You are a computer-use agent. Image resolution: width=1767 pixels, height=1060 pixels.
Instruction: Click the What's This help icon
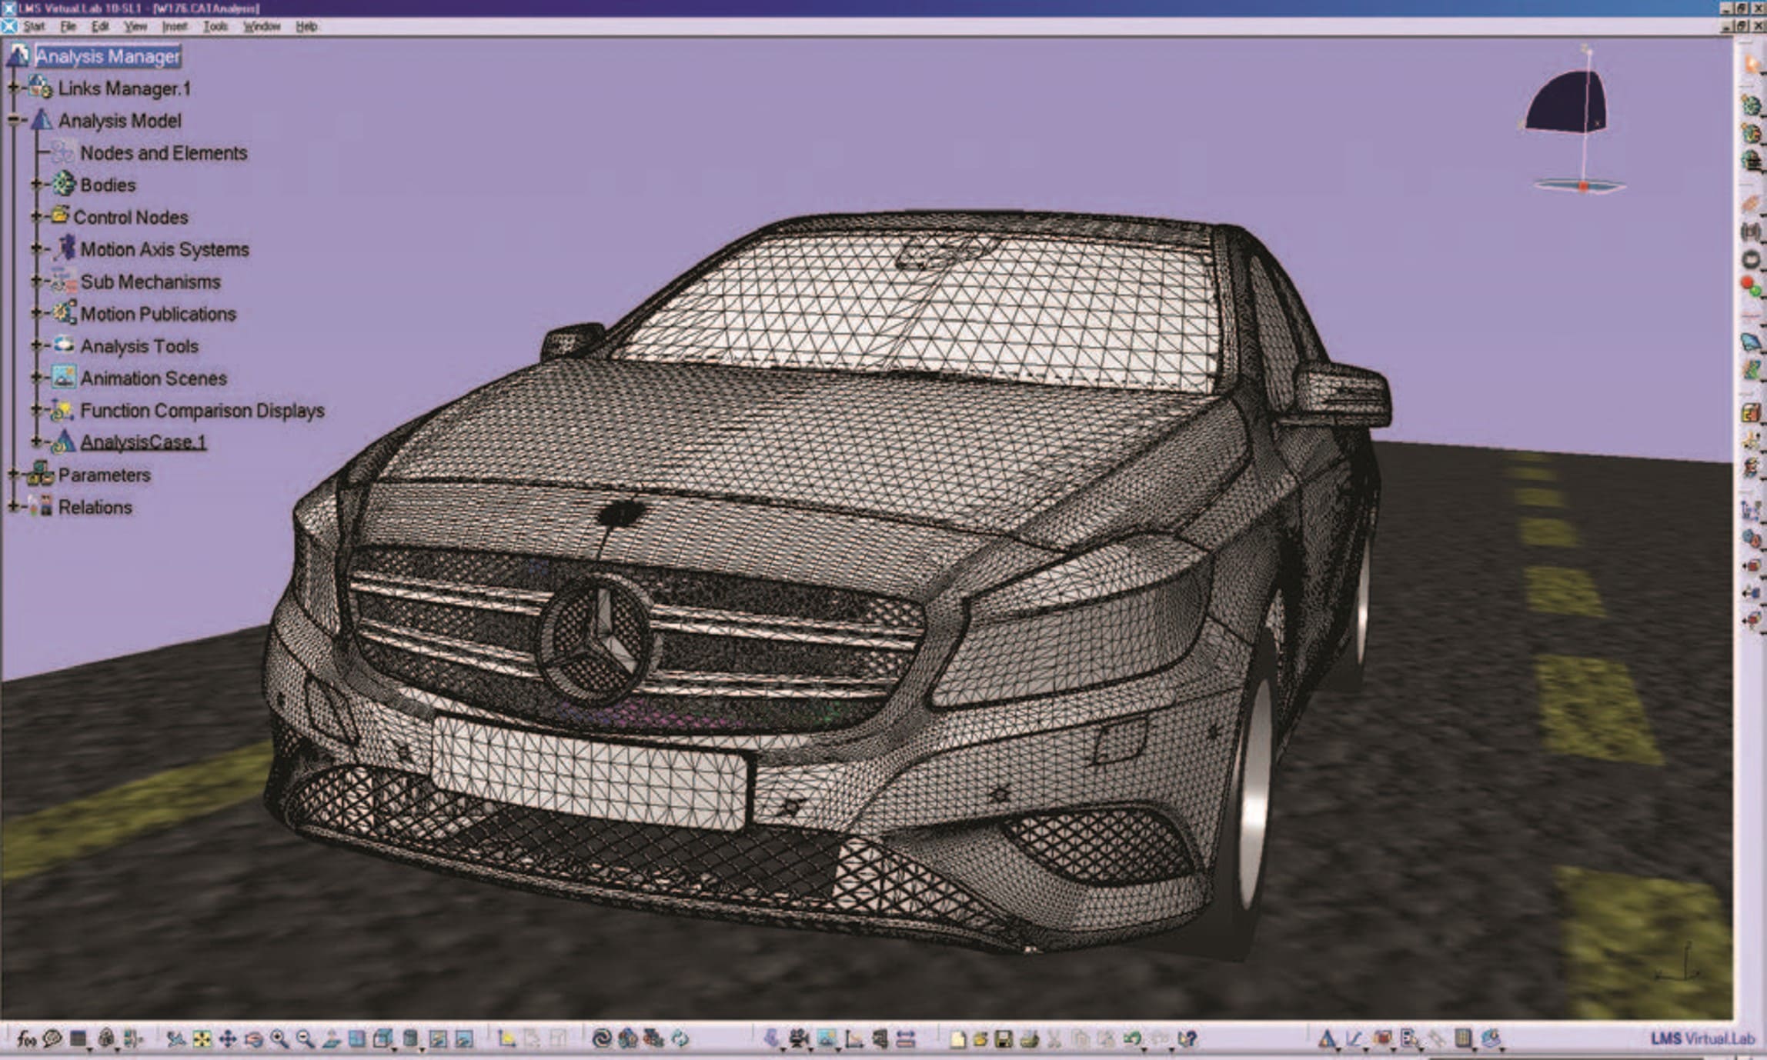(x=1187, y=1039)
